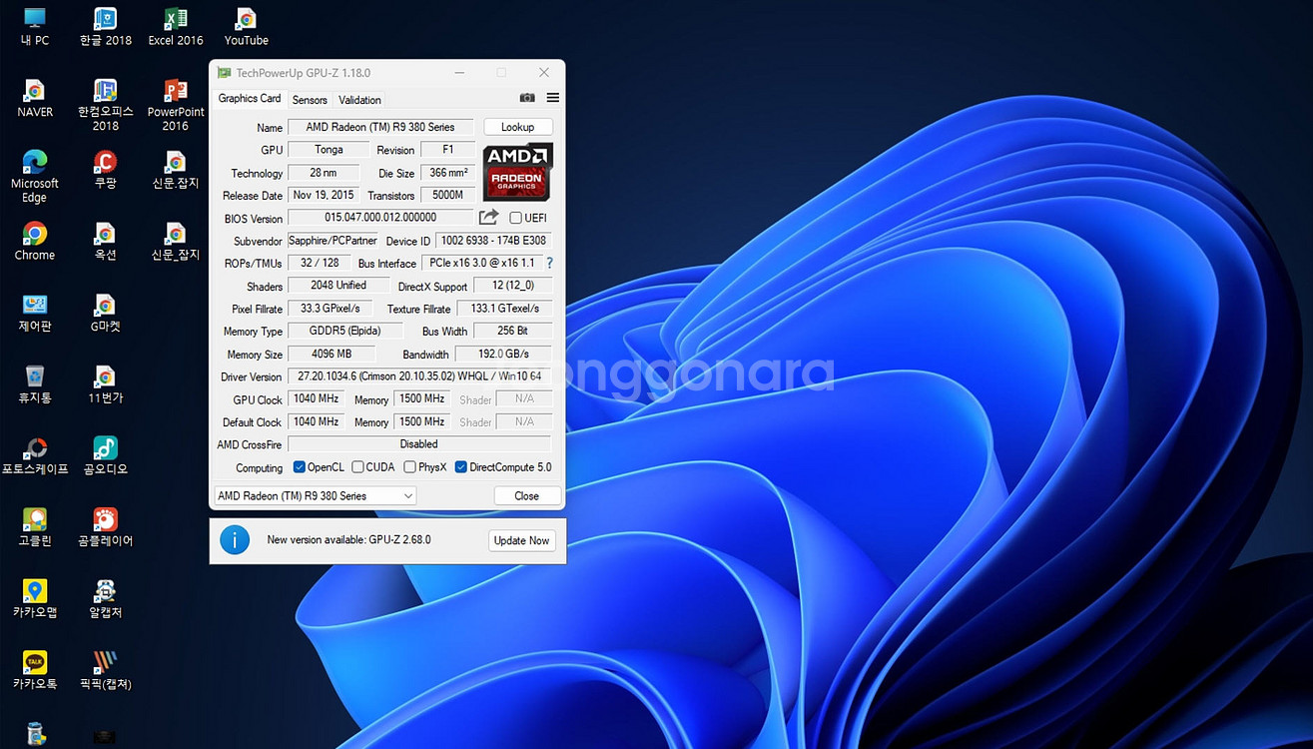Click the Lookup button
The height and width of the screenshot is (749, 1313).
coord(517,127)
